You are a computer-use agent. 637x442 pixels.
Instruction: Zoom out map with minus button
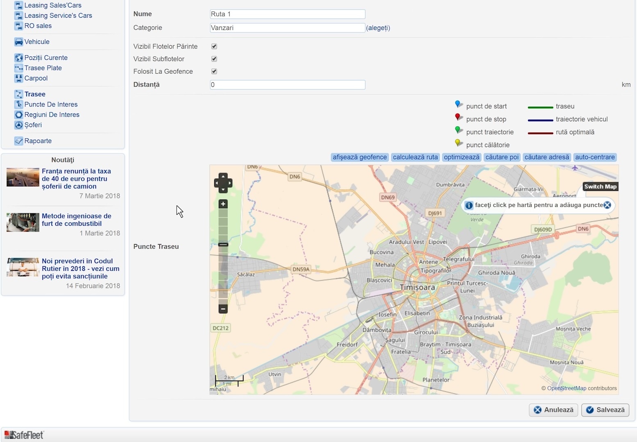click(223, 308)
